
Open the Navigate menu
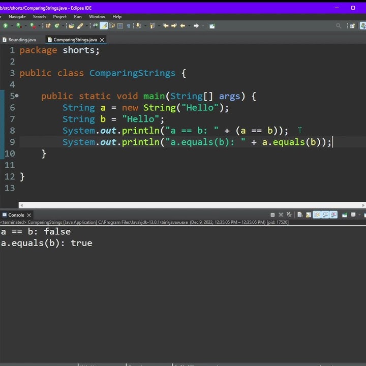tap(17, 17)
